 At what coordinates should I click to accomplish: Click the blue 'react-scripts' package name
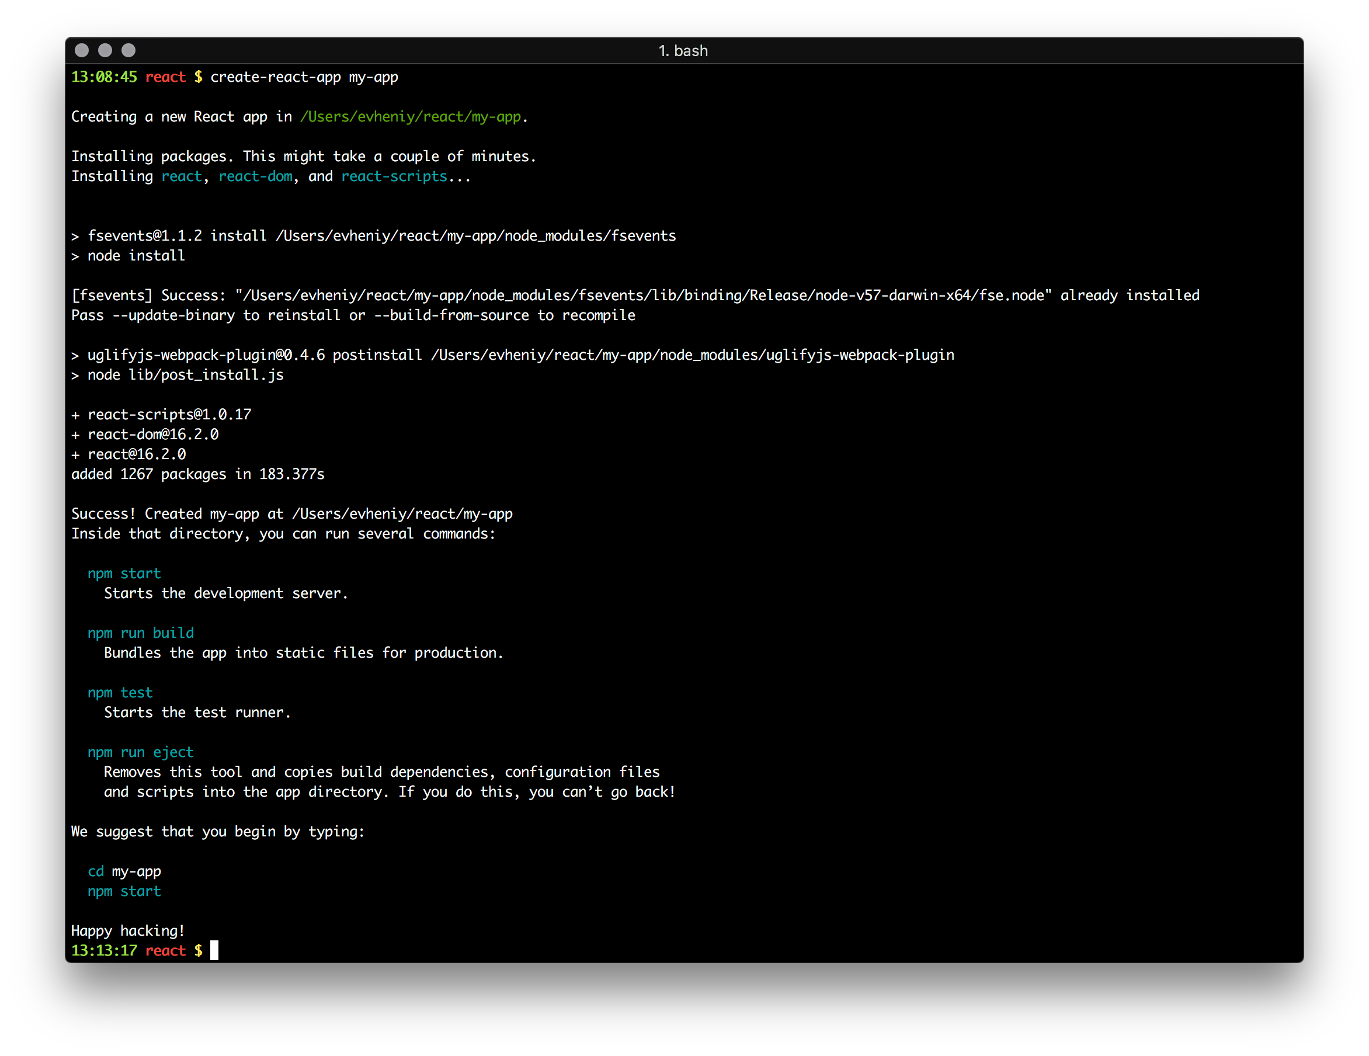[394, 176]
